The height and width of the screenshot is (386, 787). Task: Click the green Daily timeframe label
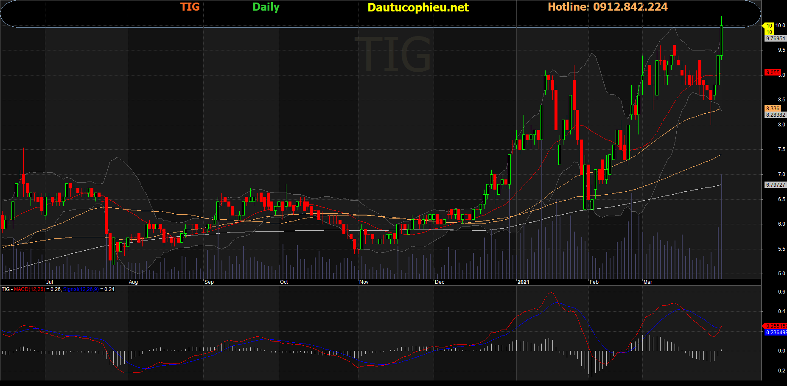pyautogui.click(x=266, y=7)
